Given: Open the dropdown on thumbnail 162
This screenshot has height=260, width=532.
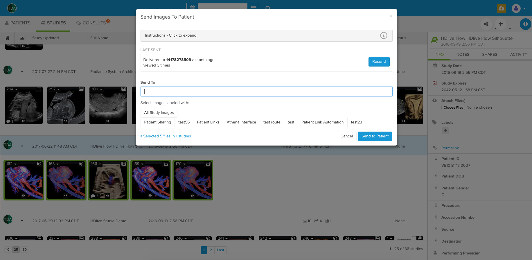Looking at the screenshot, I should point(15,164).
